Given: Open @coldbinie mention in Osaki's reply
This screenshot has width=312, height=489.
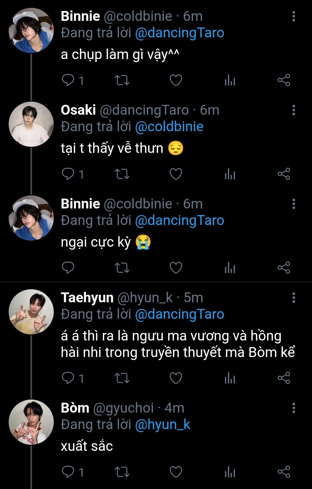Looking at the screenshot, I should 169,127.
